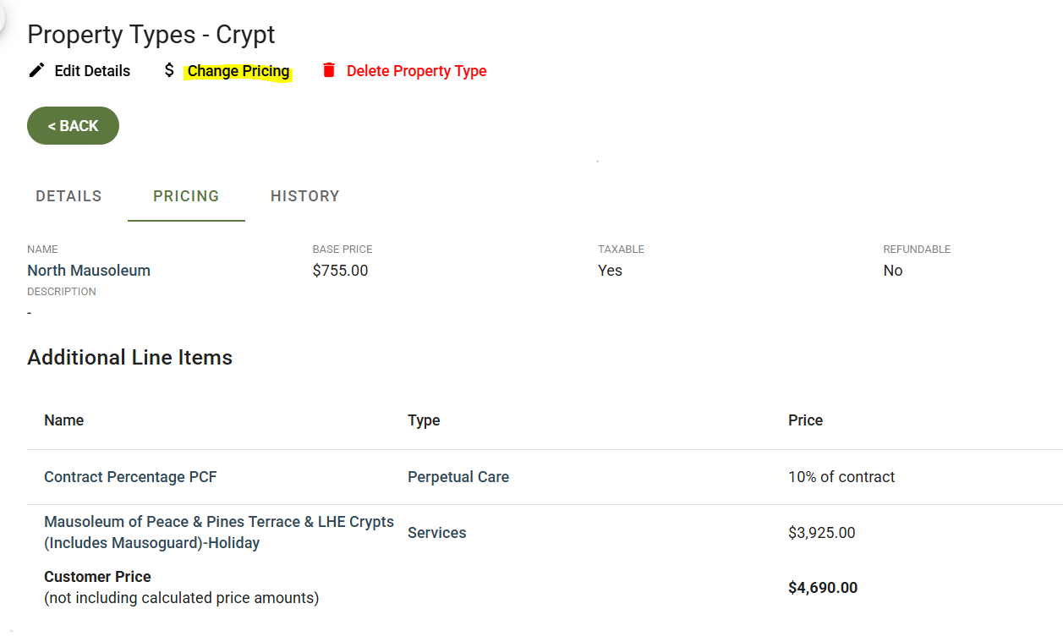Open Edit Details link

92,71
